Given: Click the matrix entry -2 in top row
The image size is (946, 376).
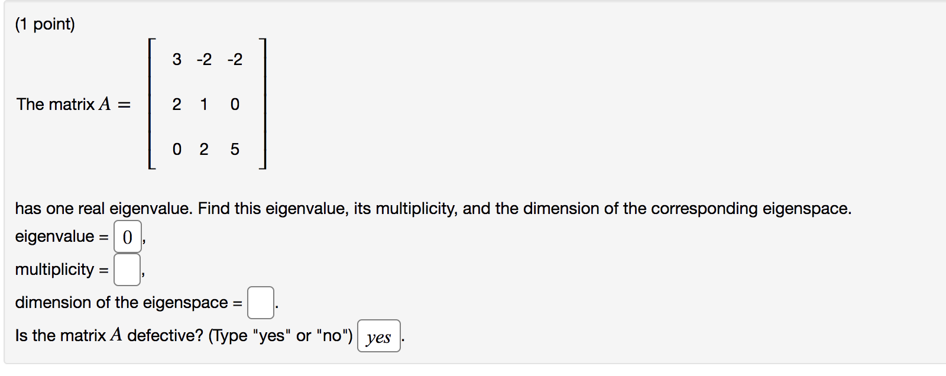Looking at the screenshot, I should click(x=203, y=59).
